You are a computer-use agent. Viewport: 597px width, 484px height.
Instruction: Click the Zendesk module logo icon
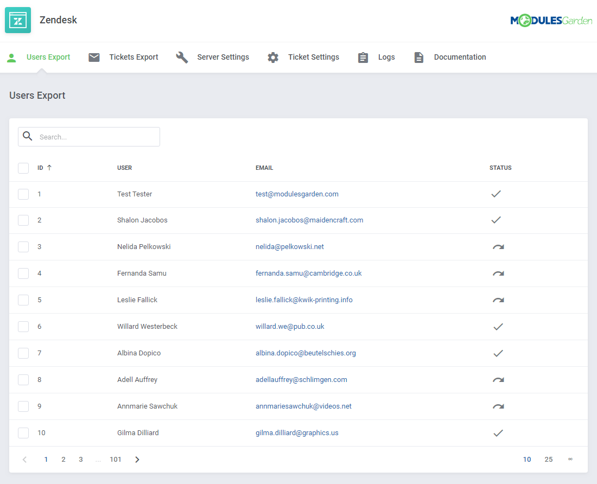pos(18,20)
